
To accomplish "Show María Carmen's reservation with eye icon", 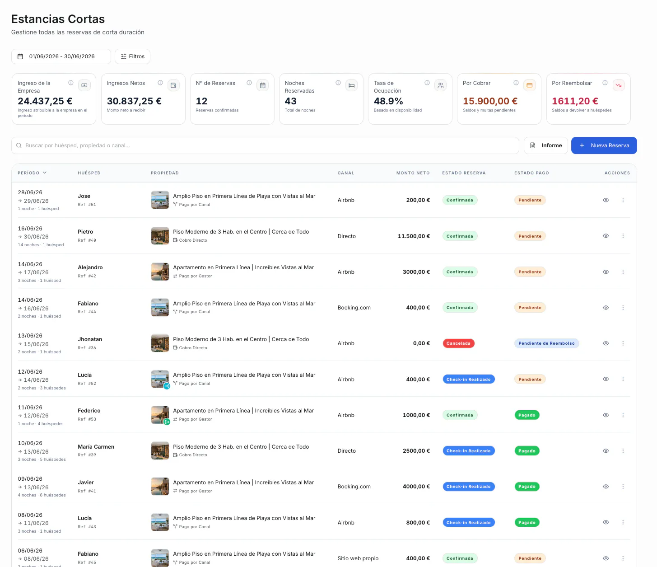I will pos(606,451).
